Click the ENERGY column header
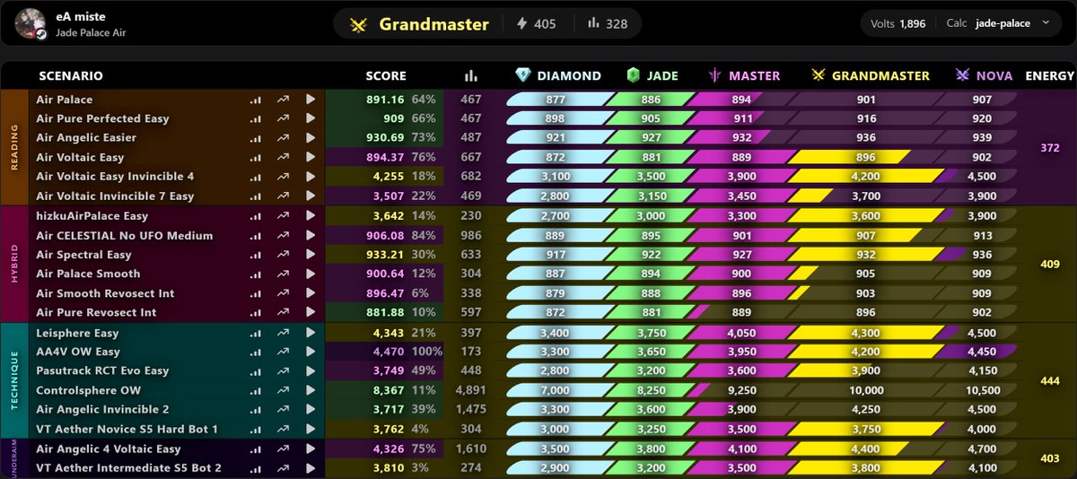 click(x=1050, y=76)
